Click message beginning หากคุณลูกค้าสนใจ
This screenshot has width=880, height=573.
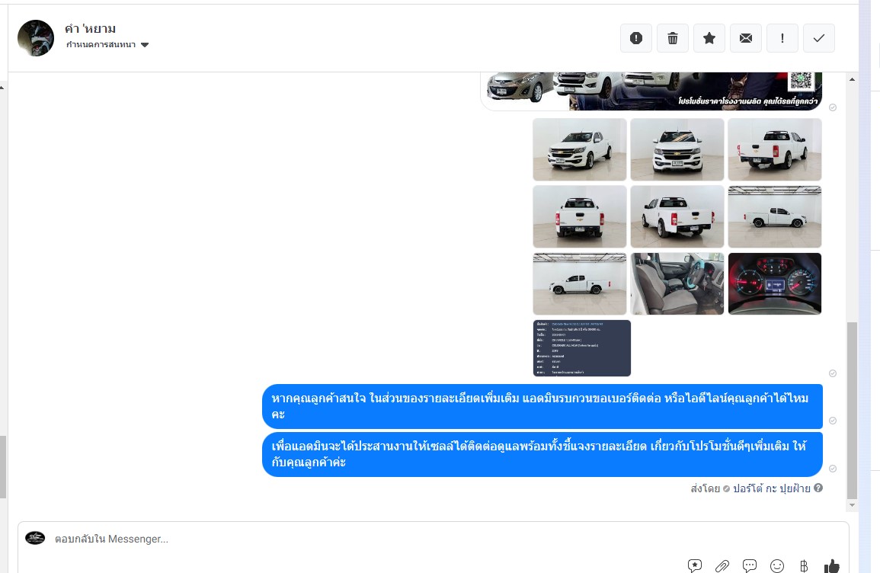(542, 406)
